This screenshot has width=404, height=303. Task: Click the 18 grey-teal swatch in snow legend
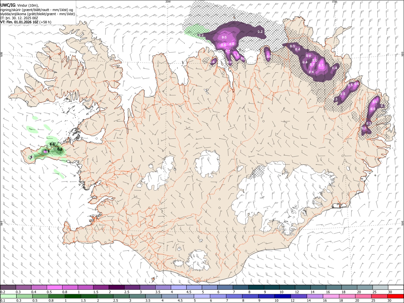pos(349,288)
